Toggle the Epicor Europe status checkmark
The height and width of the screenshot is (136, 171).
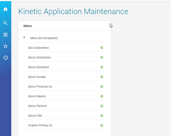pos(102,77)
